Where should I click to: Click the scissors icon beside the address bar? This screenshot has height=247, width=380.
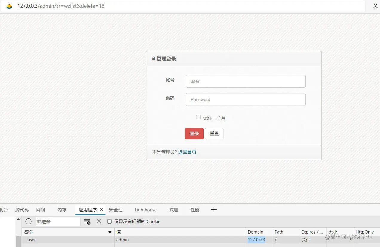pos(376,6)
